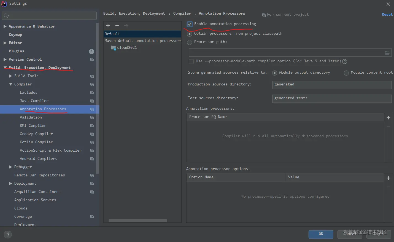Image resolution: width=394 pixels, height=242 pixels.
Task: Move to profile arrow icon
Action: 126,26
